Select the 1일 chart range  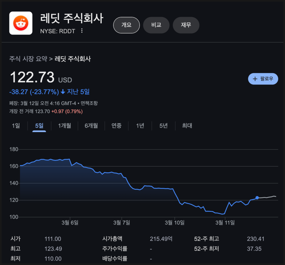[x=16, y=126]
